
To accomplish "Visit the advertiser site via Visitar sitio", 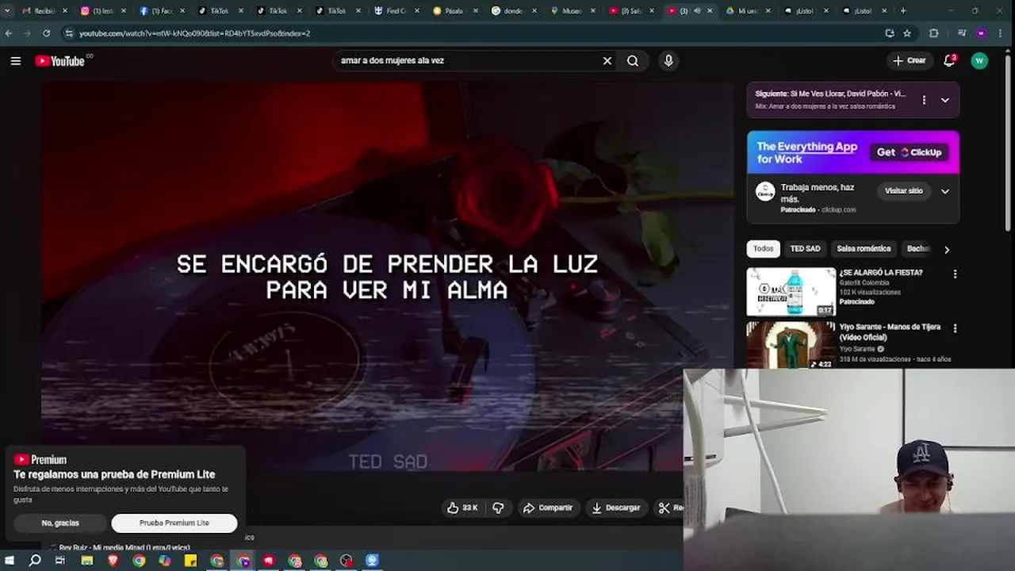I will click(x=904, y=191).
